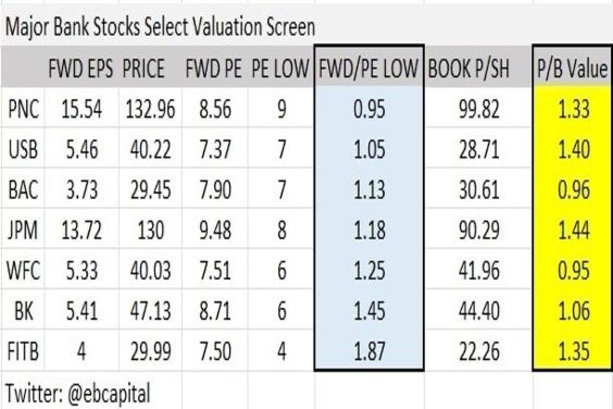
Task: Click PNC price cell 132.96
Action: tap(150, 109)
